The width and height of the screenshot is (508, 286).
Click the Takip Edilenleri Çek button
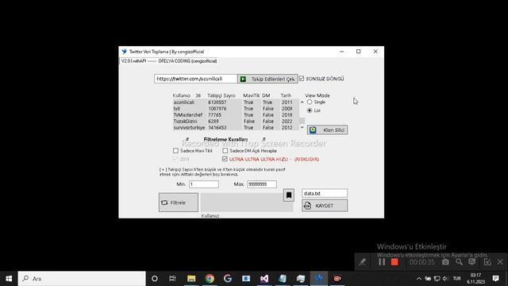tap(267, 79)
